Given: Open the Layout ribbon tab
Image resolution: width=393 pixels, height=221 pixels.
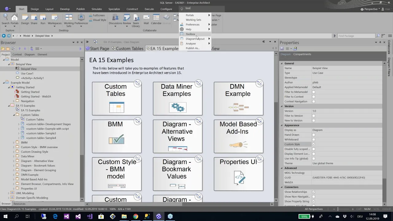Looking at the screenshot, I should click(49, 9).
